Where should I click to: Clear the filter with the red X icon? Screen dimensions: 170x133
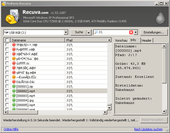pyautogui.click(x=131, y=32)
